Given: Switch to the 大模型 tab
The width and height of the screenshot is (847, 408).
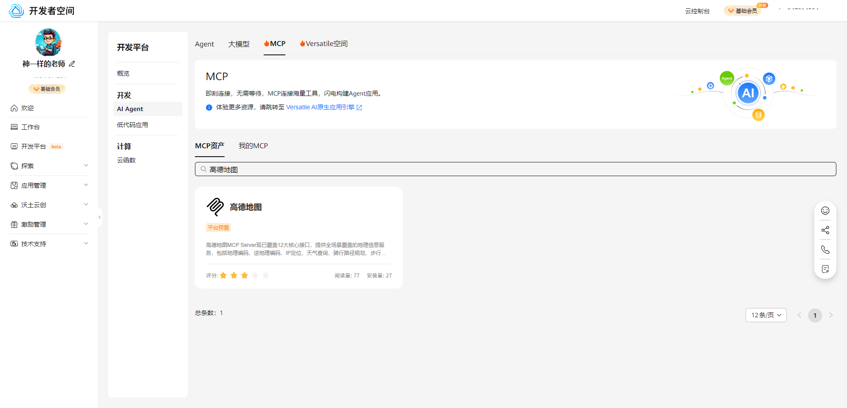Looking at the screenshot, I should pos(239,44).
